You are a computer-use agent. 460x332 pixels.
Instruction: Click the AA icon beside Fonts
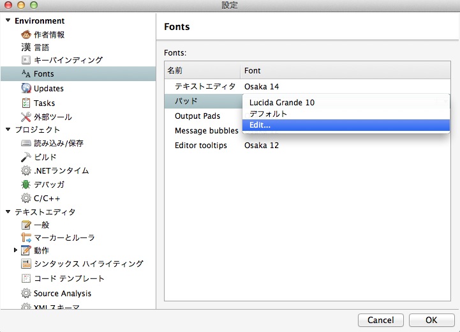[x=26, y=73]
